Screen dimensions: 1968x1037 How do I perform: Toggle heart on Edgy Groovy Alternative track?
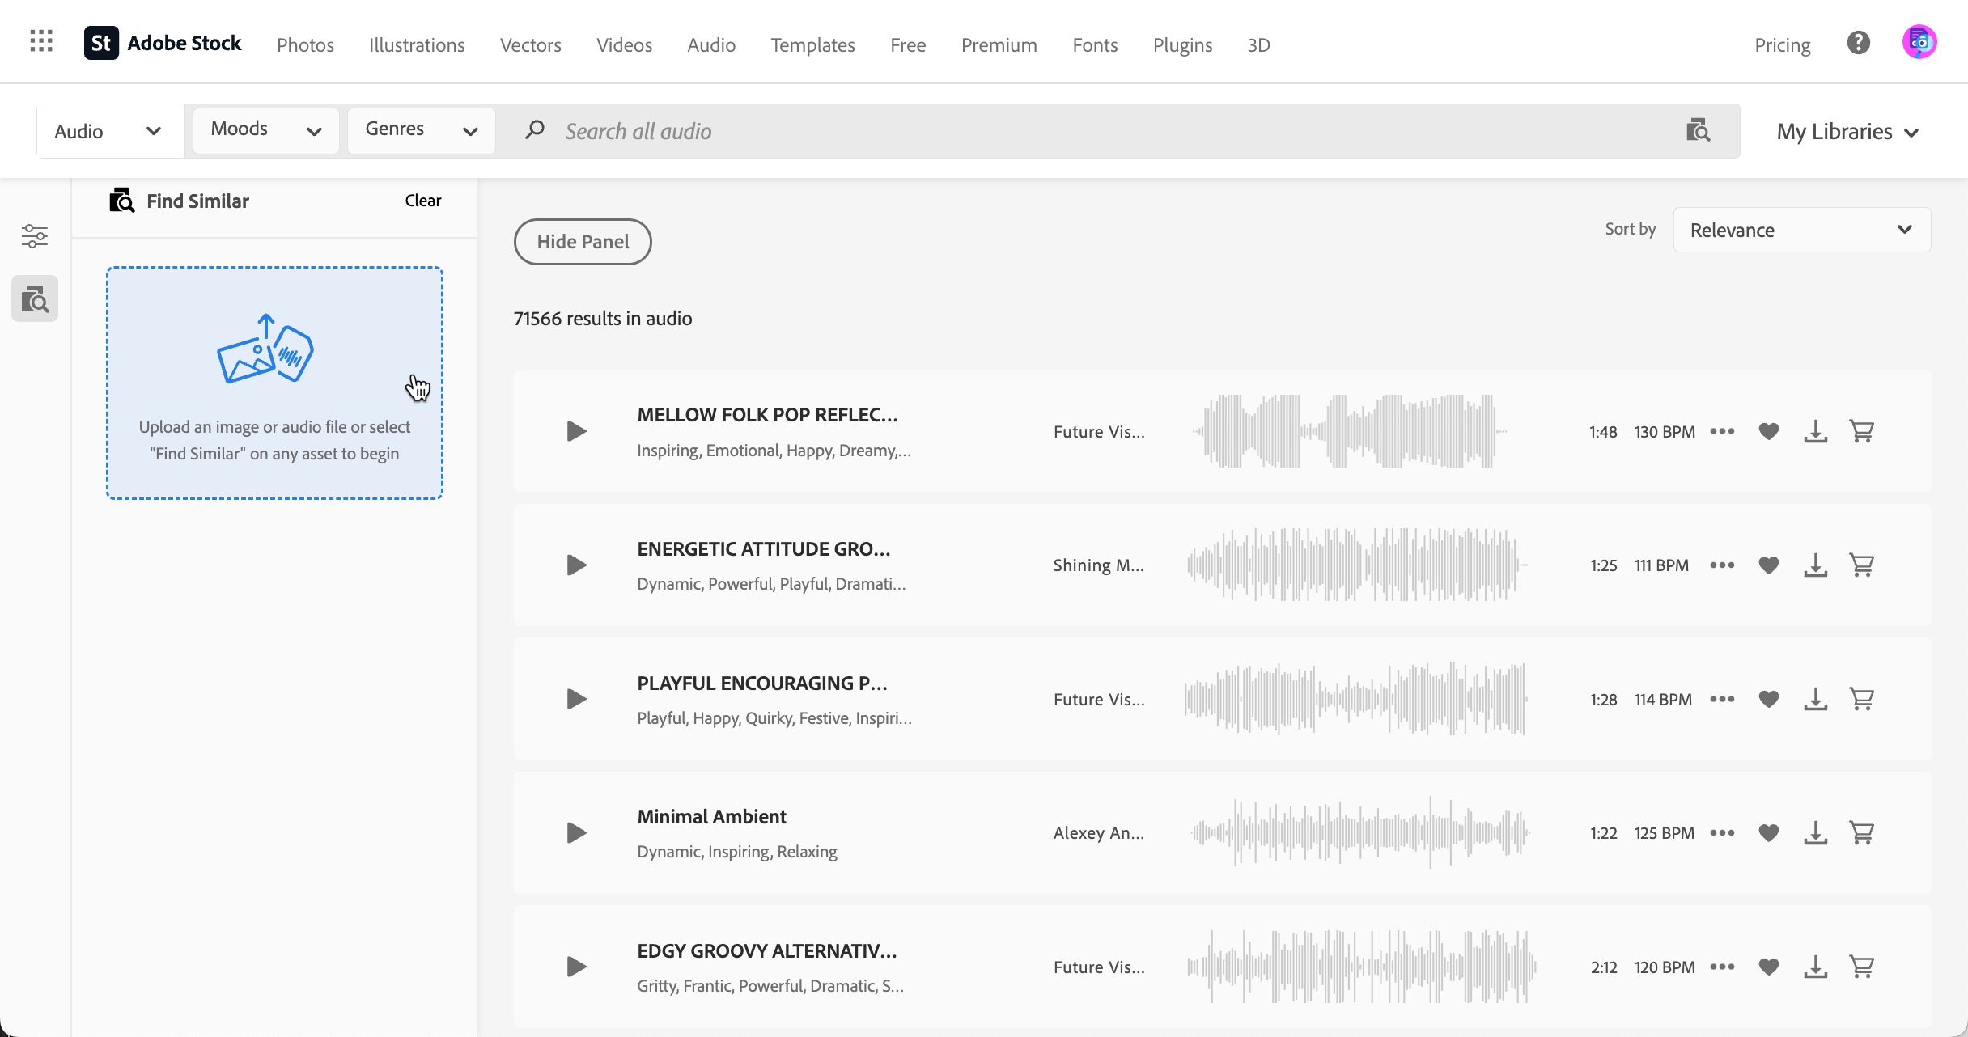click(x=1769, y=967)
